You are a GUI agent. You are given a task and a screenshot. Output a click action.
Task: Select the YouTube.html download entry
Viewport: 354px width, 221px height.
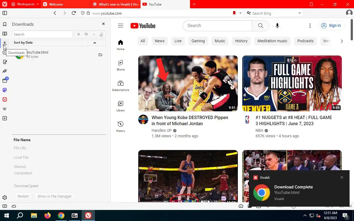pyautogui.click(x=59, y=54)
